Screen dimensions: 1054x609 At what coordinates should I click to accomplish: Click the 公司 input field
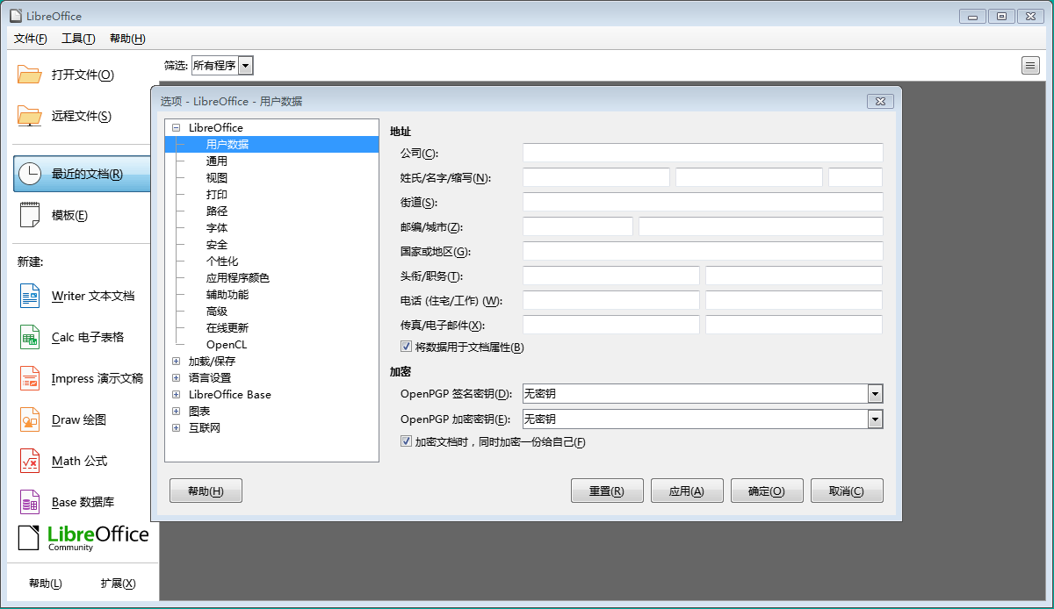702,154
